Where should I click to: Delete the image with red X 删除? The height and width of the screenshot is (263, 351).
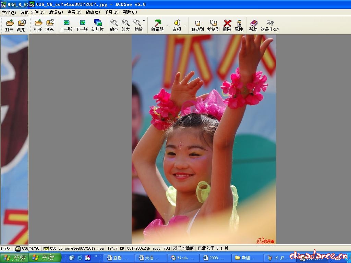point(227,25)
